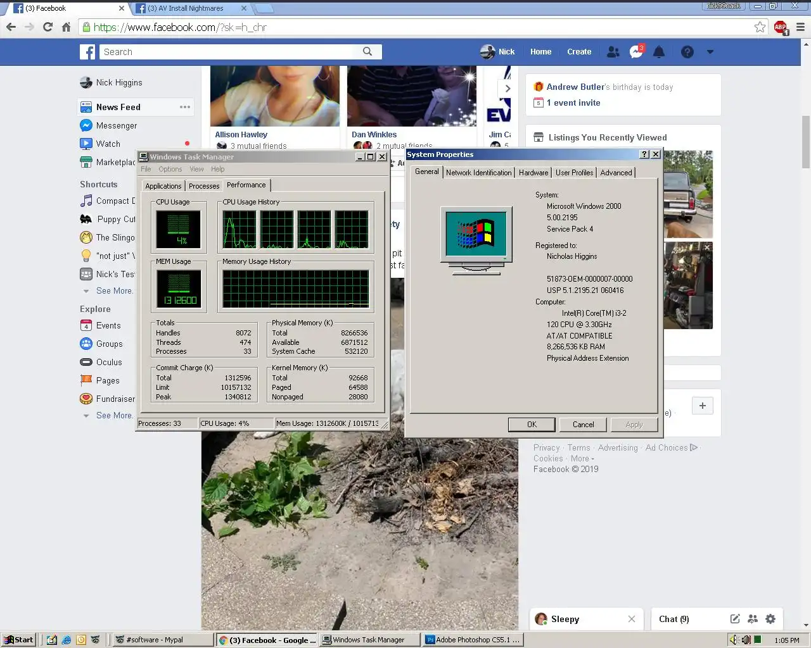Select Advanced tab in System Properties
The width and height of the screenshot is (811, 648).
(x=616, y=173)
